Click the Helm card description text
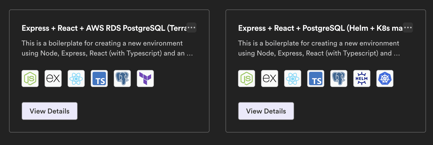This screenshot has width=433, height=145. click(319, 48)
